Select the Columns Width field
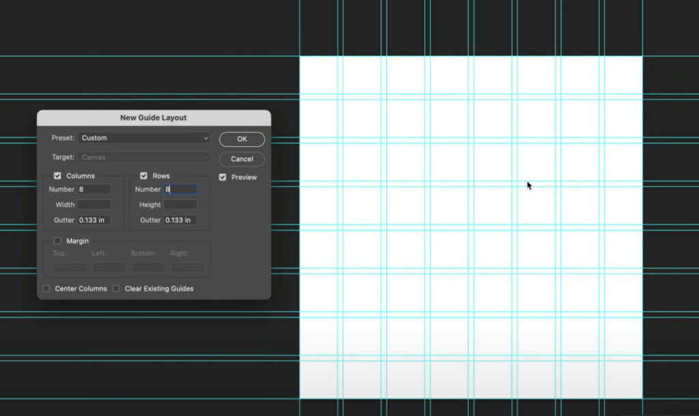Image resolution: width=699 pixels, height=416 pixels. 94,205
